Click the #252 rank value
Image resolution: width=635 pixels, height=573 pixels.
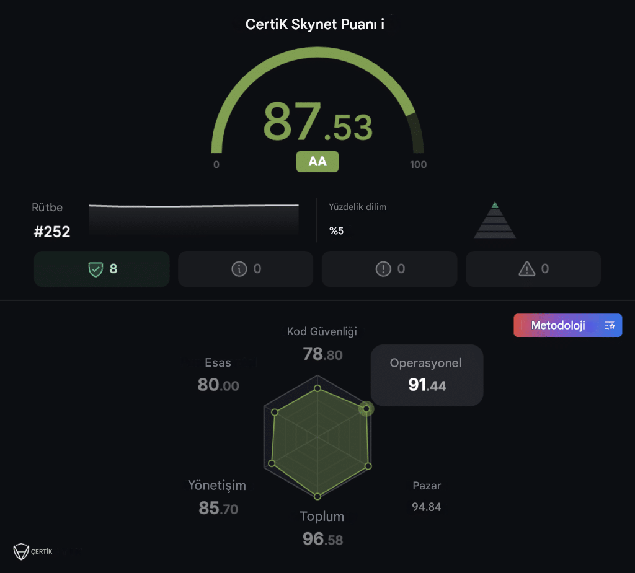tap(52, 232)
